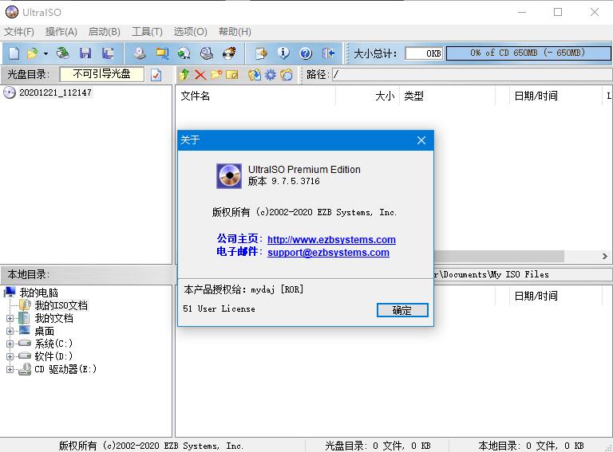Open the 选项(O) menu
The height and width of the screenshot is (452, 613).
point(190,32)
